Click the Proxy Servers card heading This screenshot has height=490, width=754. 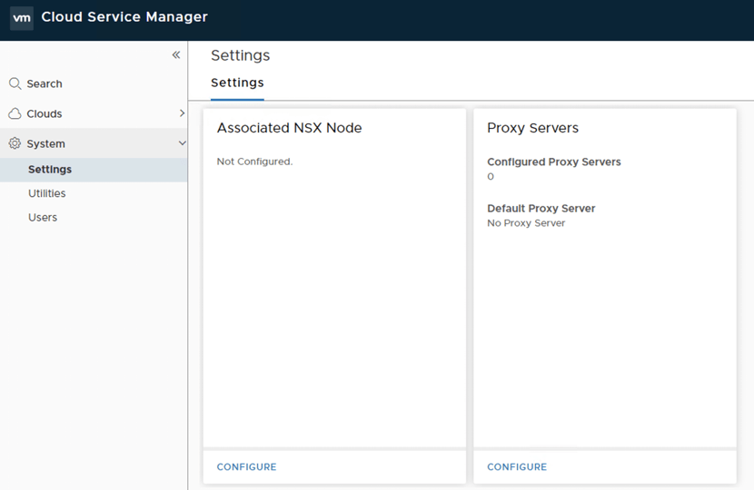click(532, 128)
